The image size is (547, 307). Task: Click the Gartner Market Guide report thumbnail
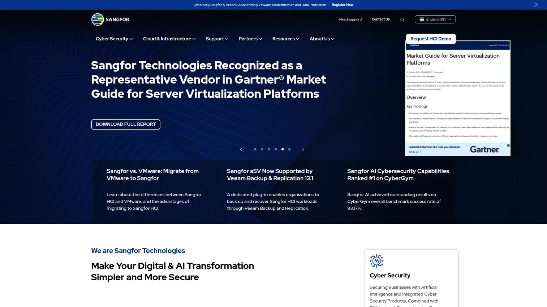pos(458,98)
